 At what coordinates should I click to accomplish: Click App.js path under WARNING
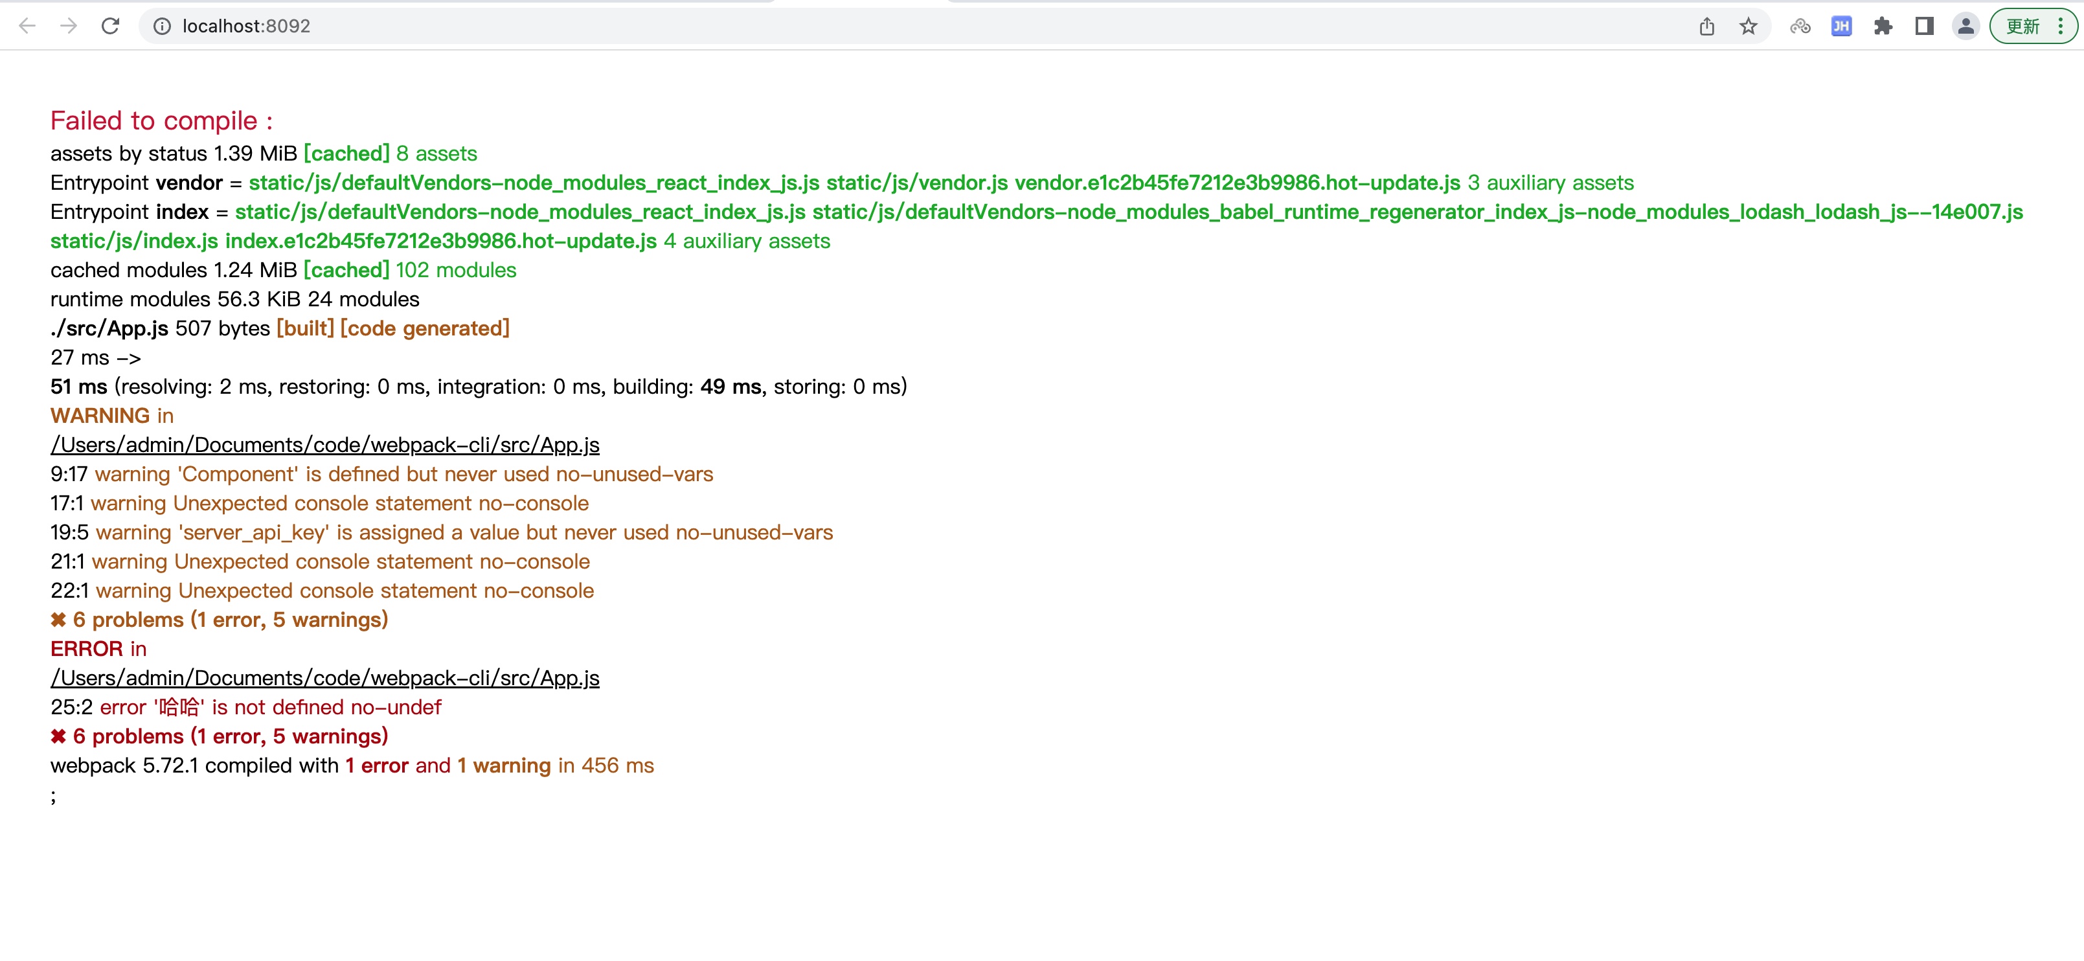click(324, 445)
